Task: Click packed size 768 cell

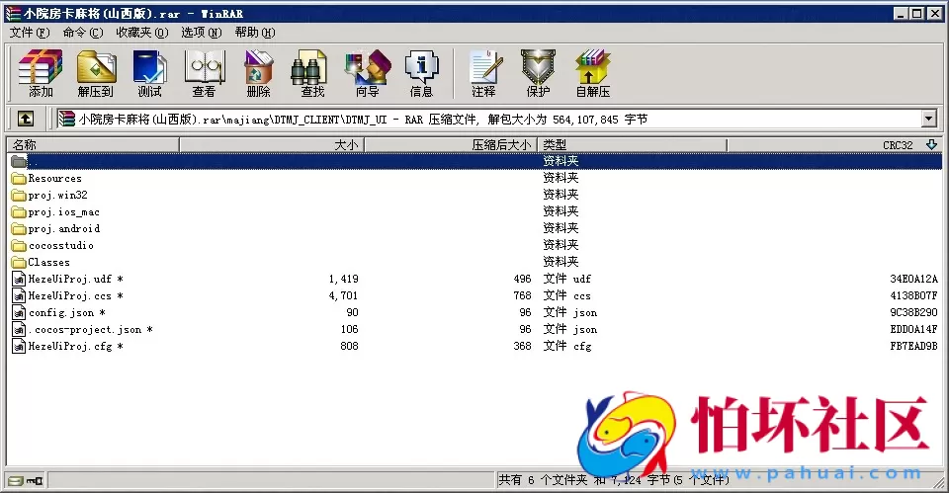Action: tap(522, 295)
